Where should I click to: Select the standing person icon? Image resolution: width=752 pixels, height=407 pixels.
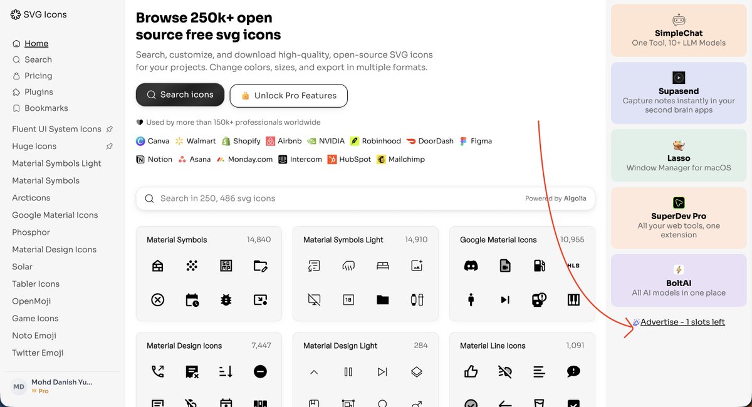471,300
